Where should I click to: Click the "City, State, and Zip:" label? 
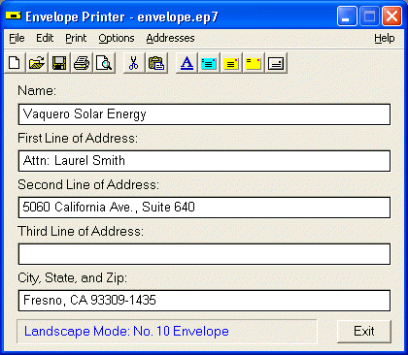point(73,278)
